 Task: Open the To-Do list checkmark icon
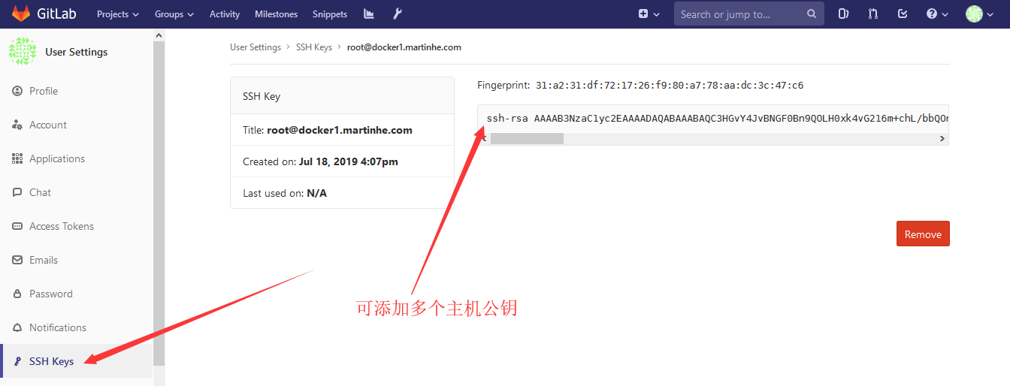(x=903, y=14)
